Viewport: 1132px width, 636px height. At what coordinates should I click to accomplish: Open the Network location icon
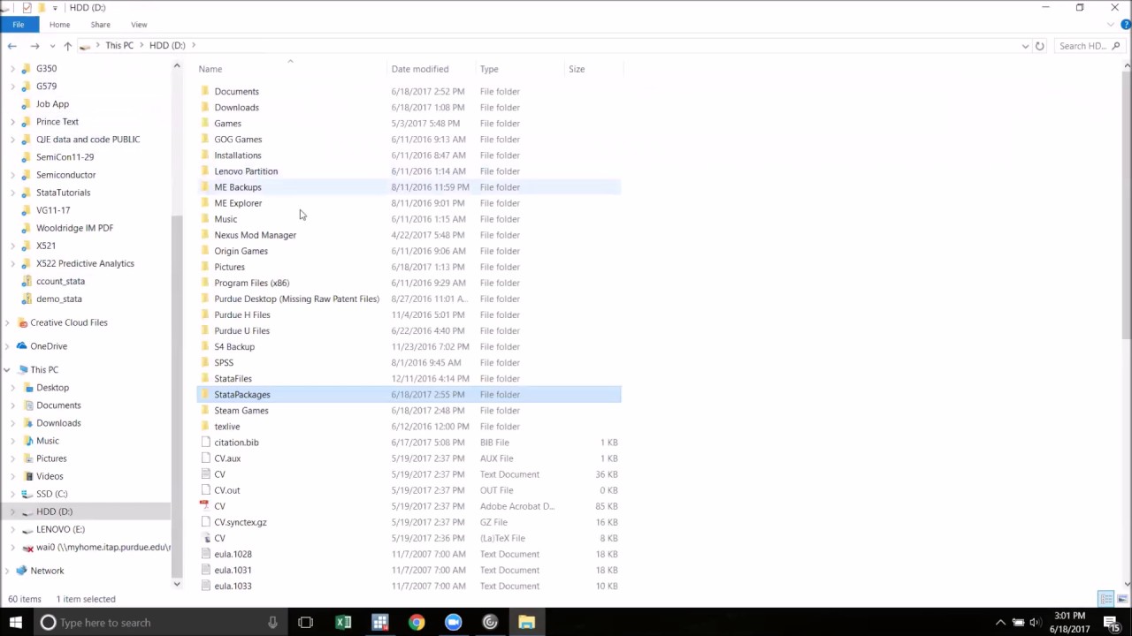(21, 571)
